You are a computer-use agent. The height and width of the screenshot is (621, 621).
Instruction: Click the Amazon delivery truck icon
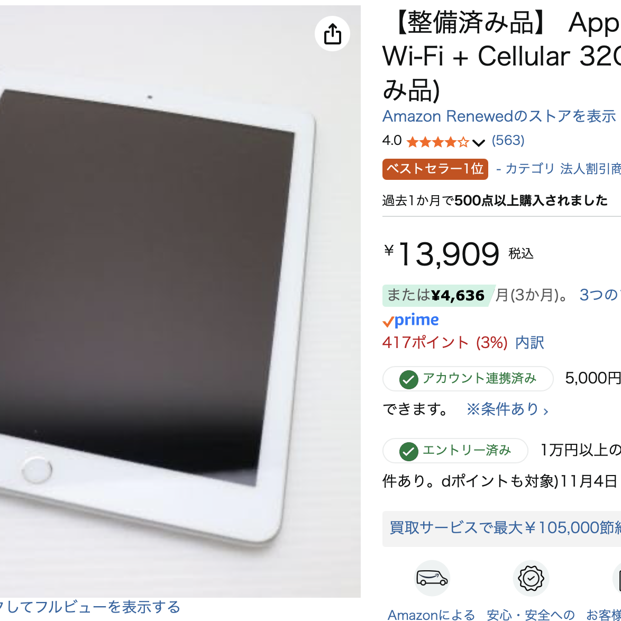point(432,578)
